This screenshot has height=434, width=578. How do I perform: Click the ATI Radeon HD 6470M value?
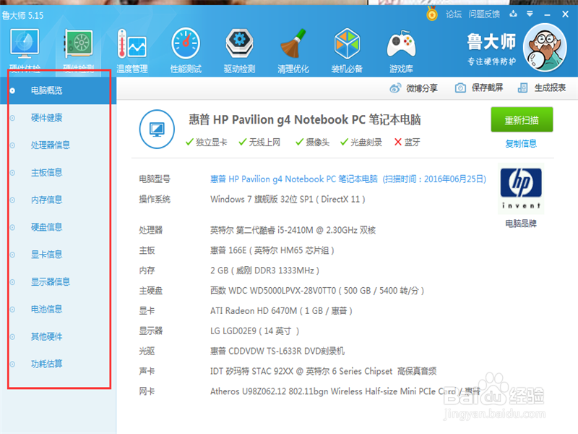[x=281, y=311]
